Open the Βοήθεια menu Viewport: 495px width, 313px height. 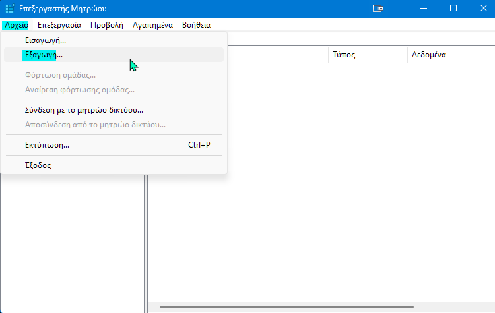click(196, 25)
